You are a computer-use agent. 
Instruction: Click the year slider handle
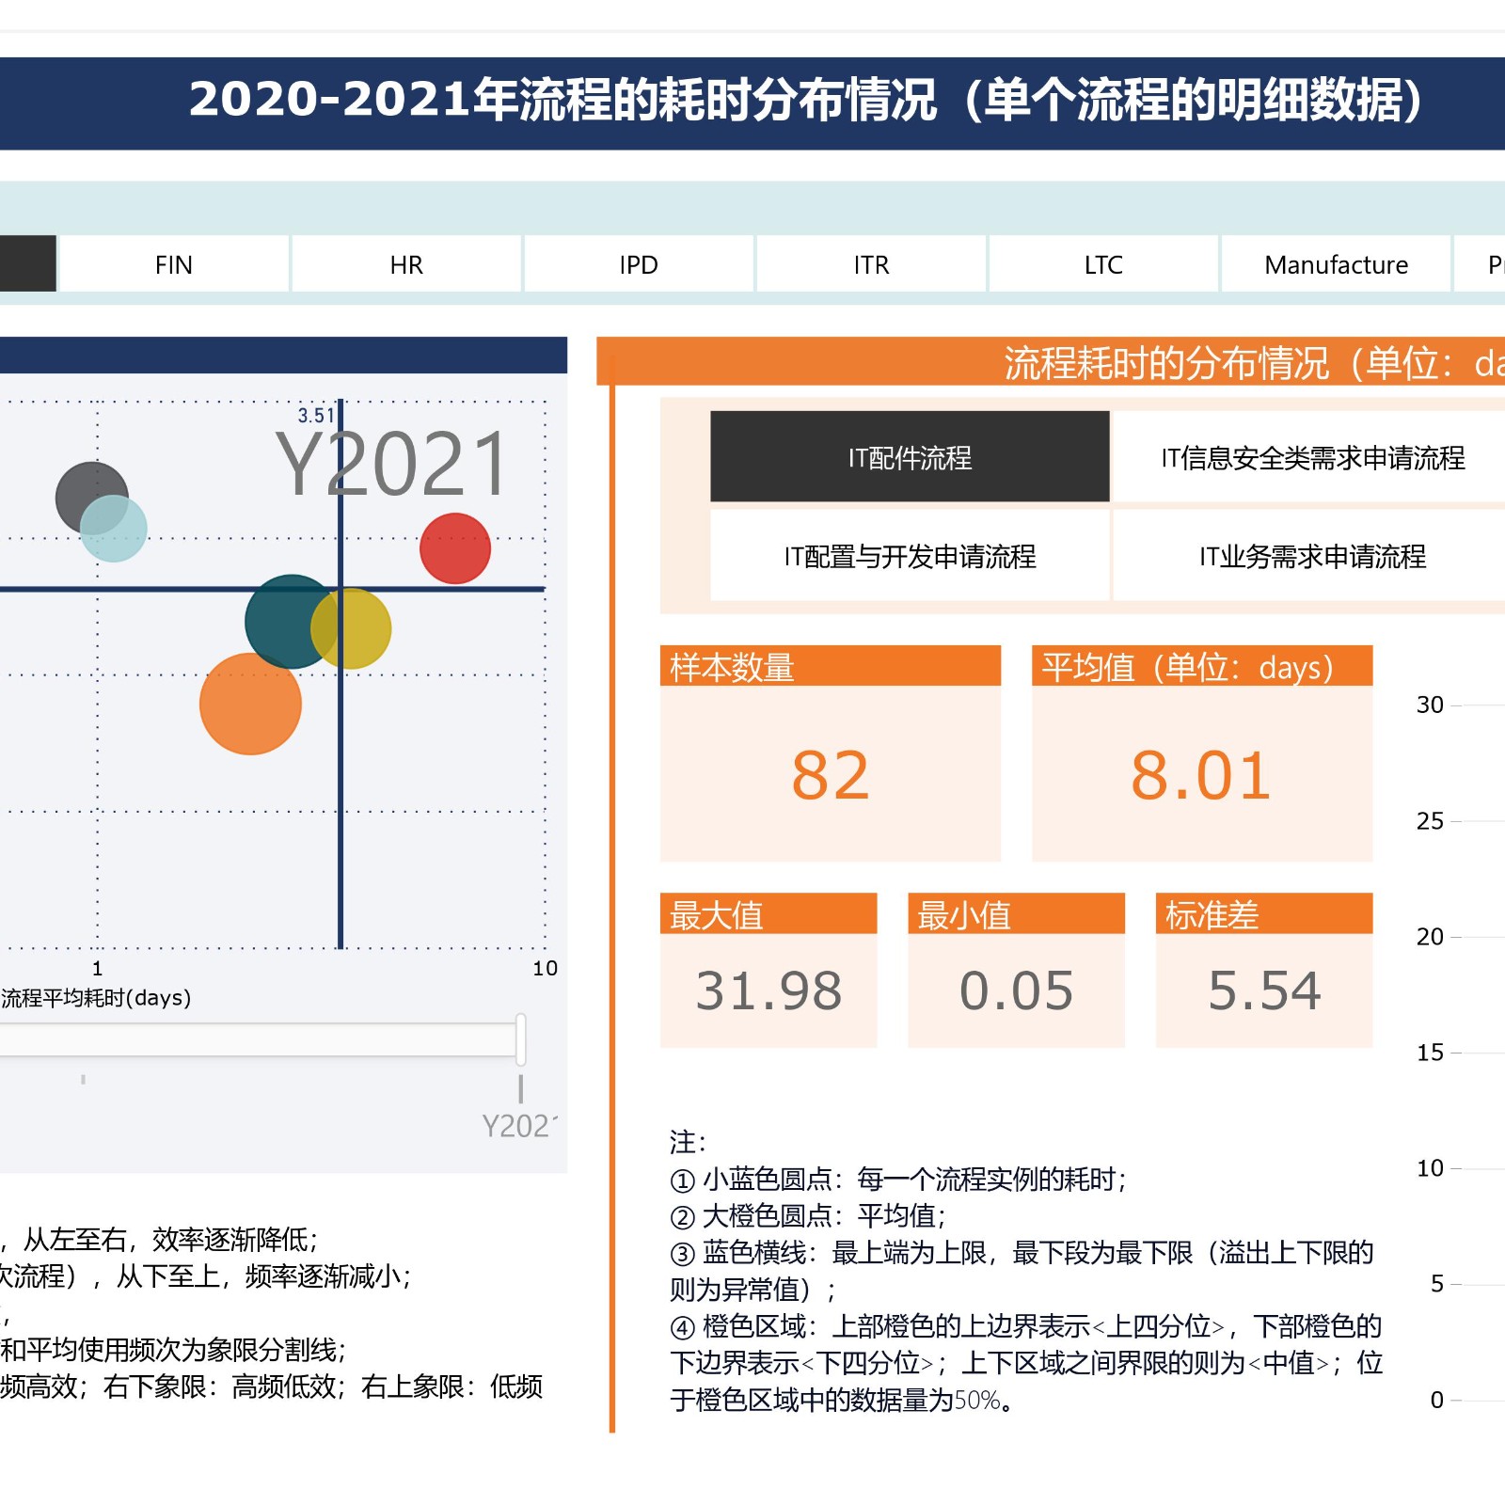520,1039
